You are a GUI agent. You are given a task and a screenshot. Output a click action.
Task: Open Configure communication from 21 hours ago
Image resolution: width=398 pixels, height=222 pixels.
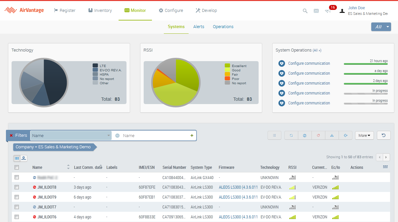(x=309, y=63)
